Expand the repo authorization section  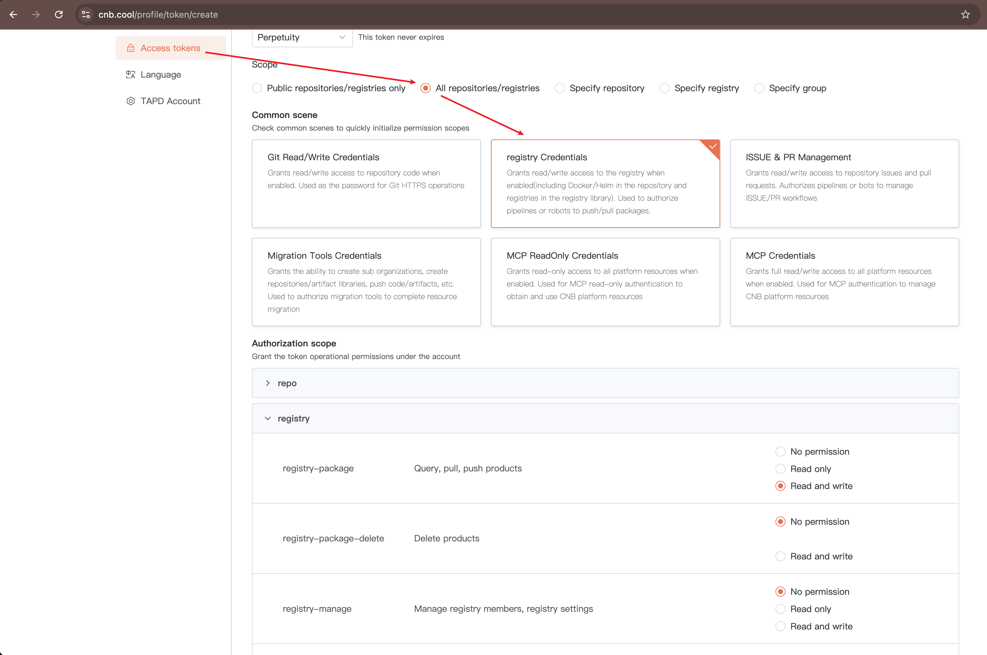click(268, 383)
